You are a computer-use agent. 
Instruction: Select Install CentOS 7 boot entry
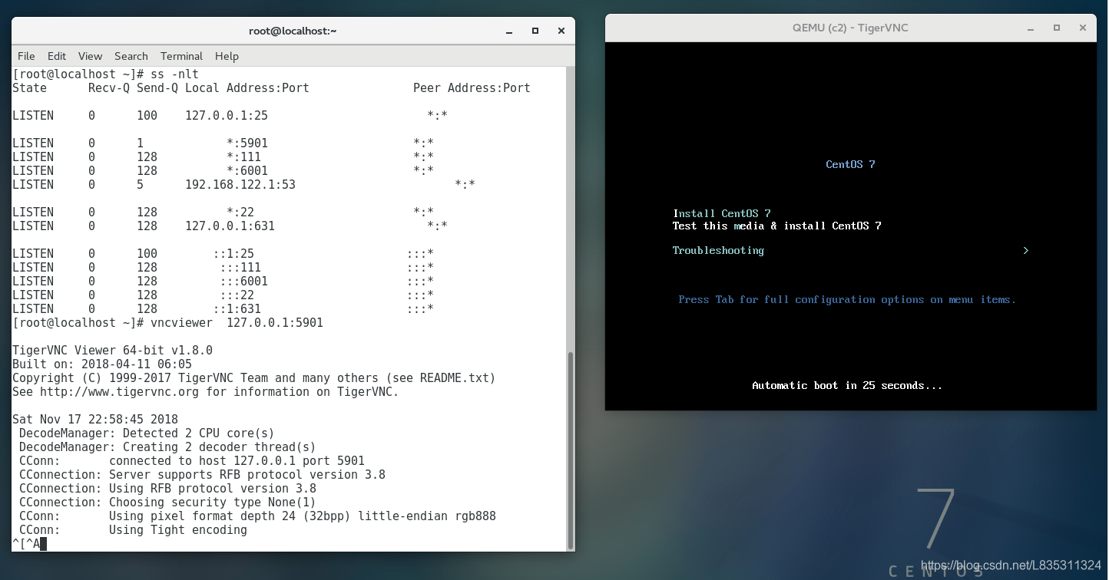722,213
